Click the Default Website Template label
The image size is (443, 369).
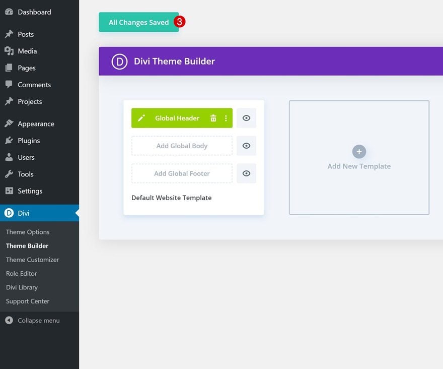point(172,198)
